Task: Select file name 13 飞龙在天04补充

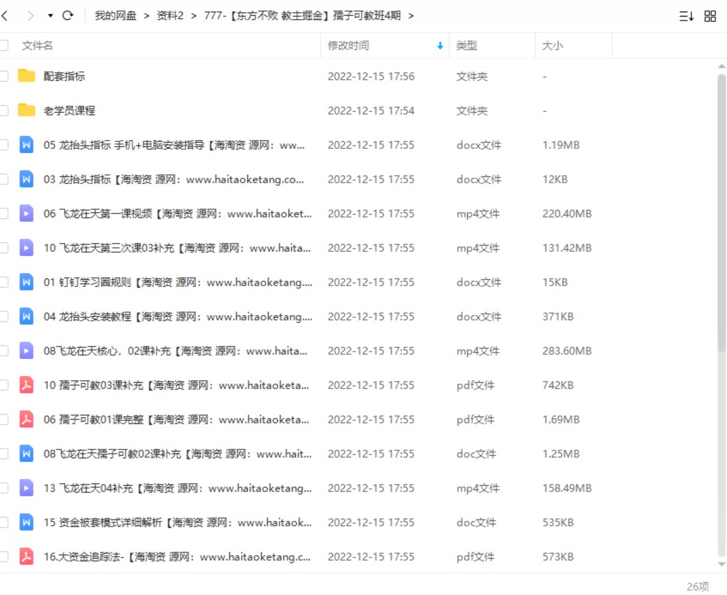Action: click(x=178, y=487)
